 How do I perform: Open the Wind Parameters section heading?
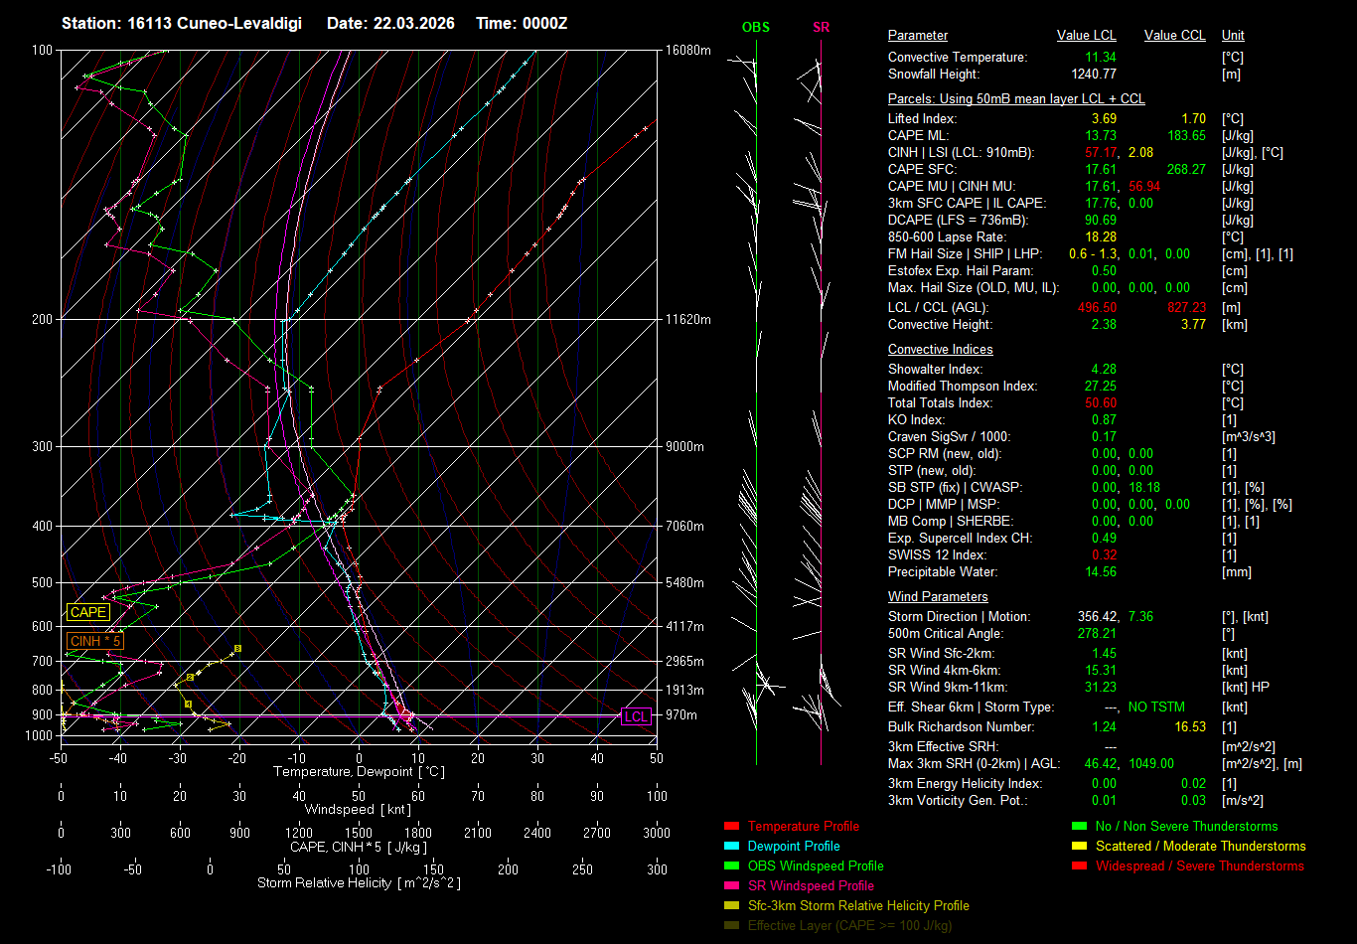pos(938,597)
